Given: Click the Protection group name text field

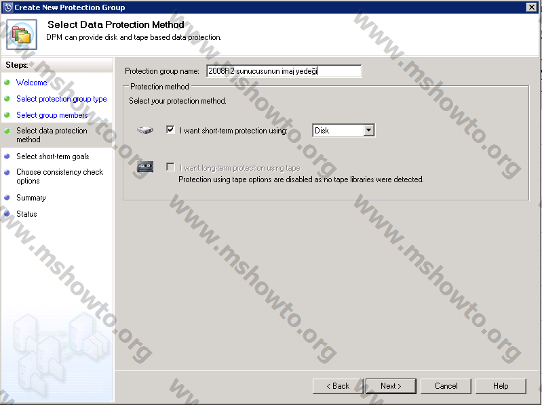Looking at the screenshot, I should click(x=284, y=71).
